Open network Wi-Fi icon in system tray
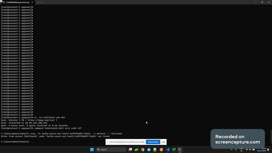The width and height of the screenshot is (272, 153). click(246, 150)
